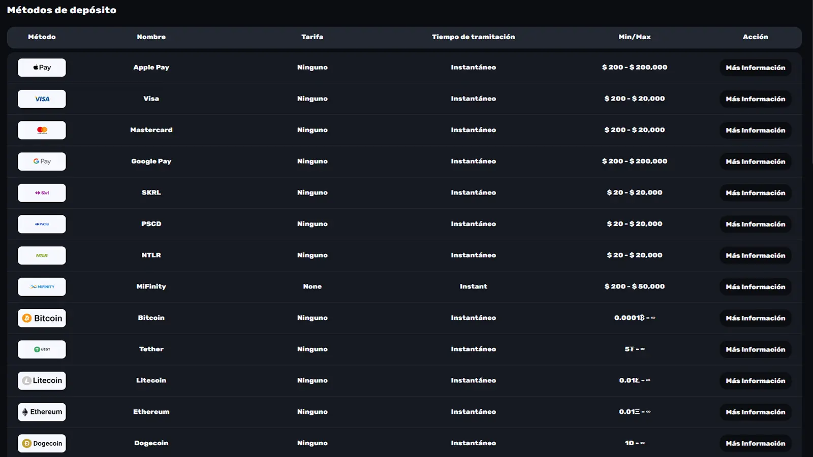This screenshot has width=813, height=457.
Task: Select the Litecoin logo icon
Action: (42, 381)
